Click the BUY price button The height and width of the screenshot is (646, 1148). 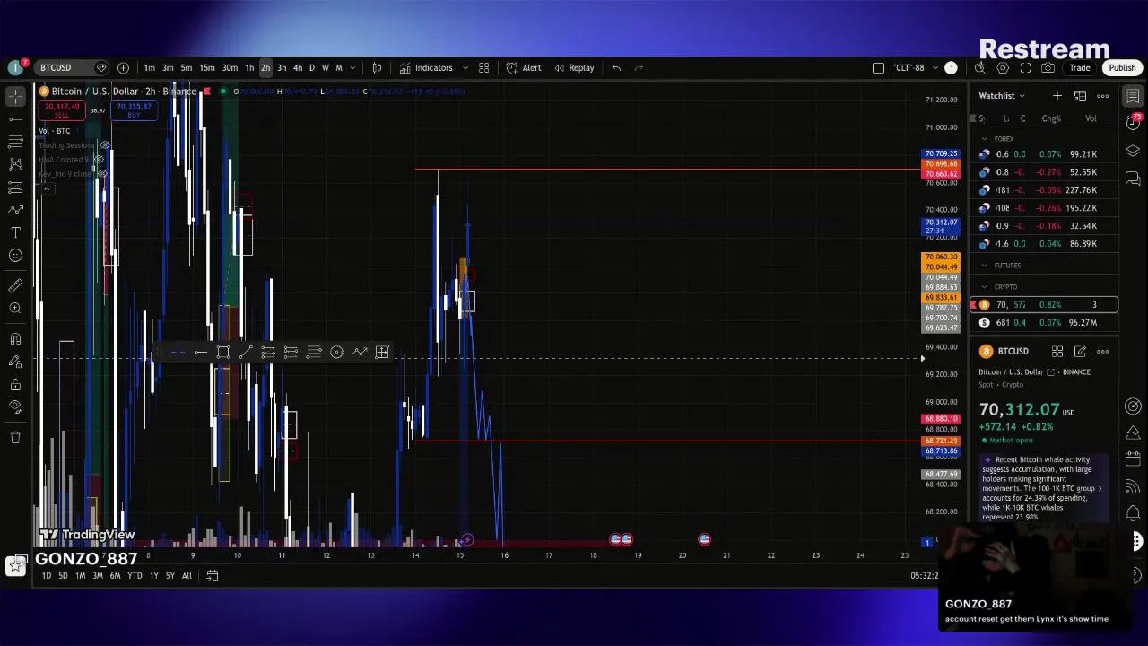134,110
